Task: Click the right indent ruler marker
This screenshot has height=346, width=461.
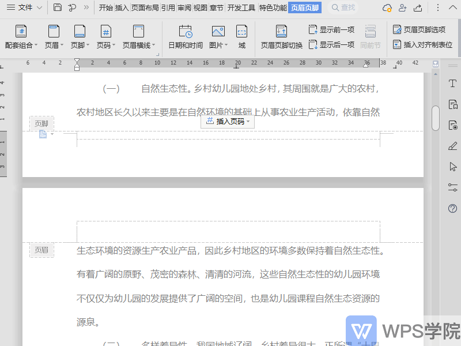Action: [366, 65]
